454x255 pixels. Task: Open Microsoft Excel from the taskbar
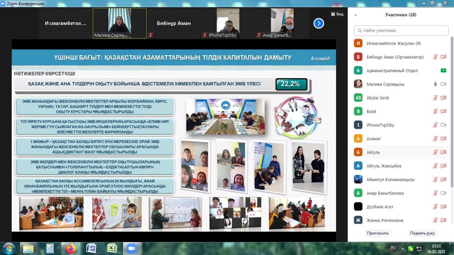point(112,248)
